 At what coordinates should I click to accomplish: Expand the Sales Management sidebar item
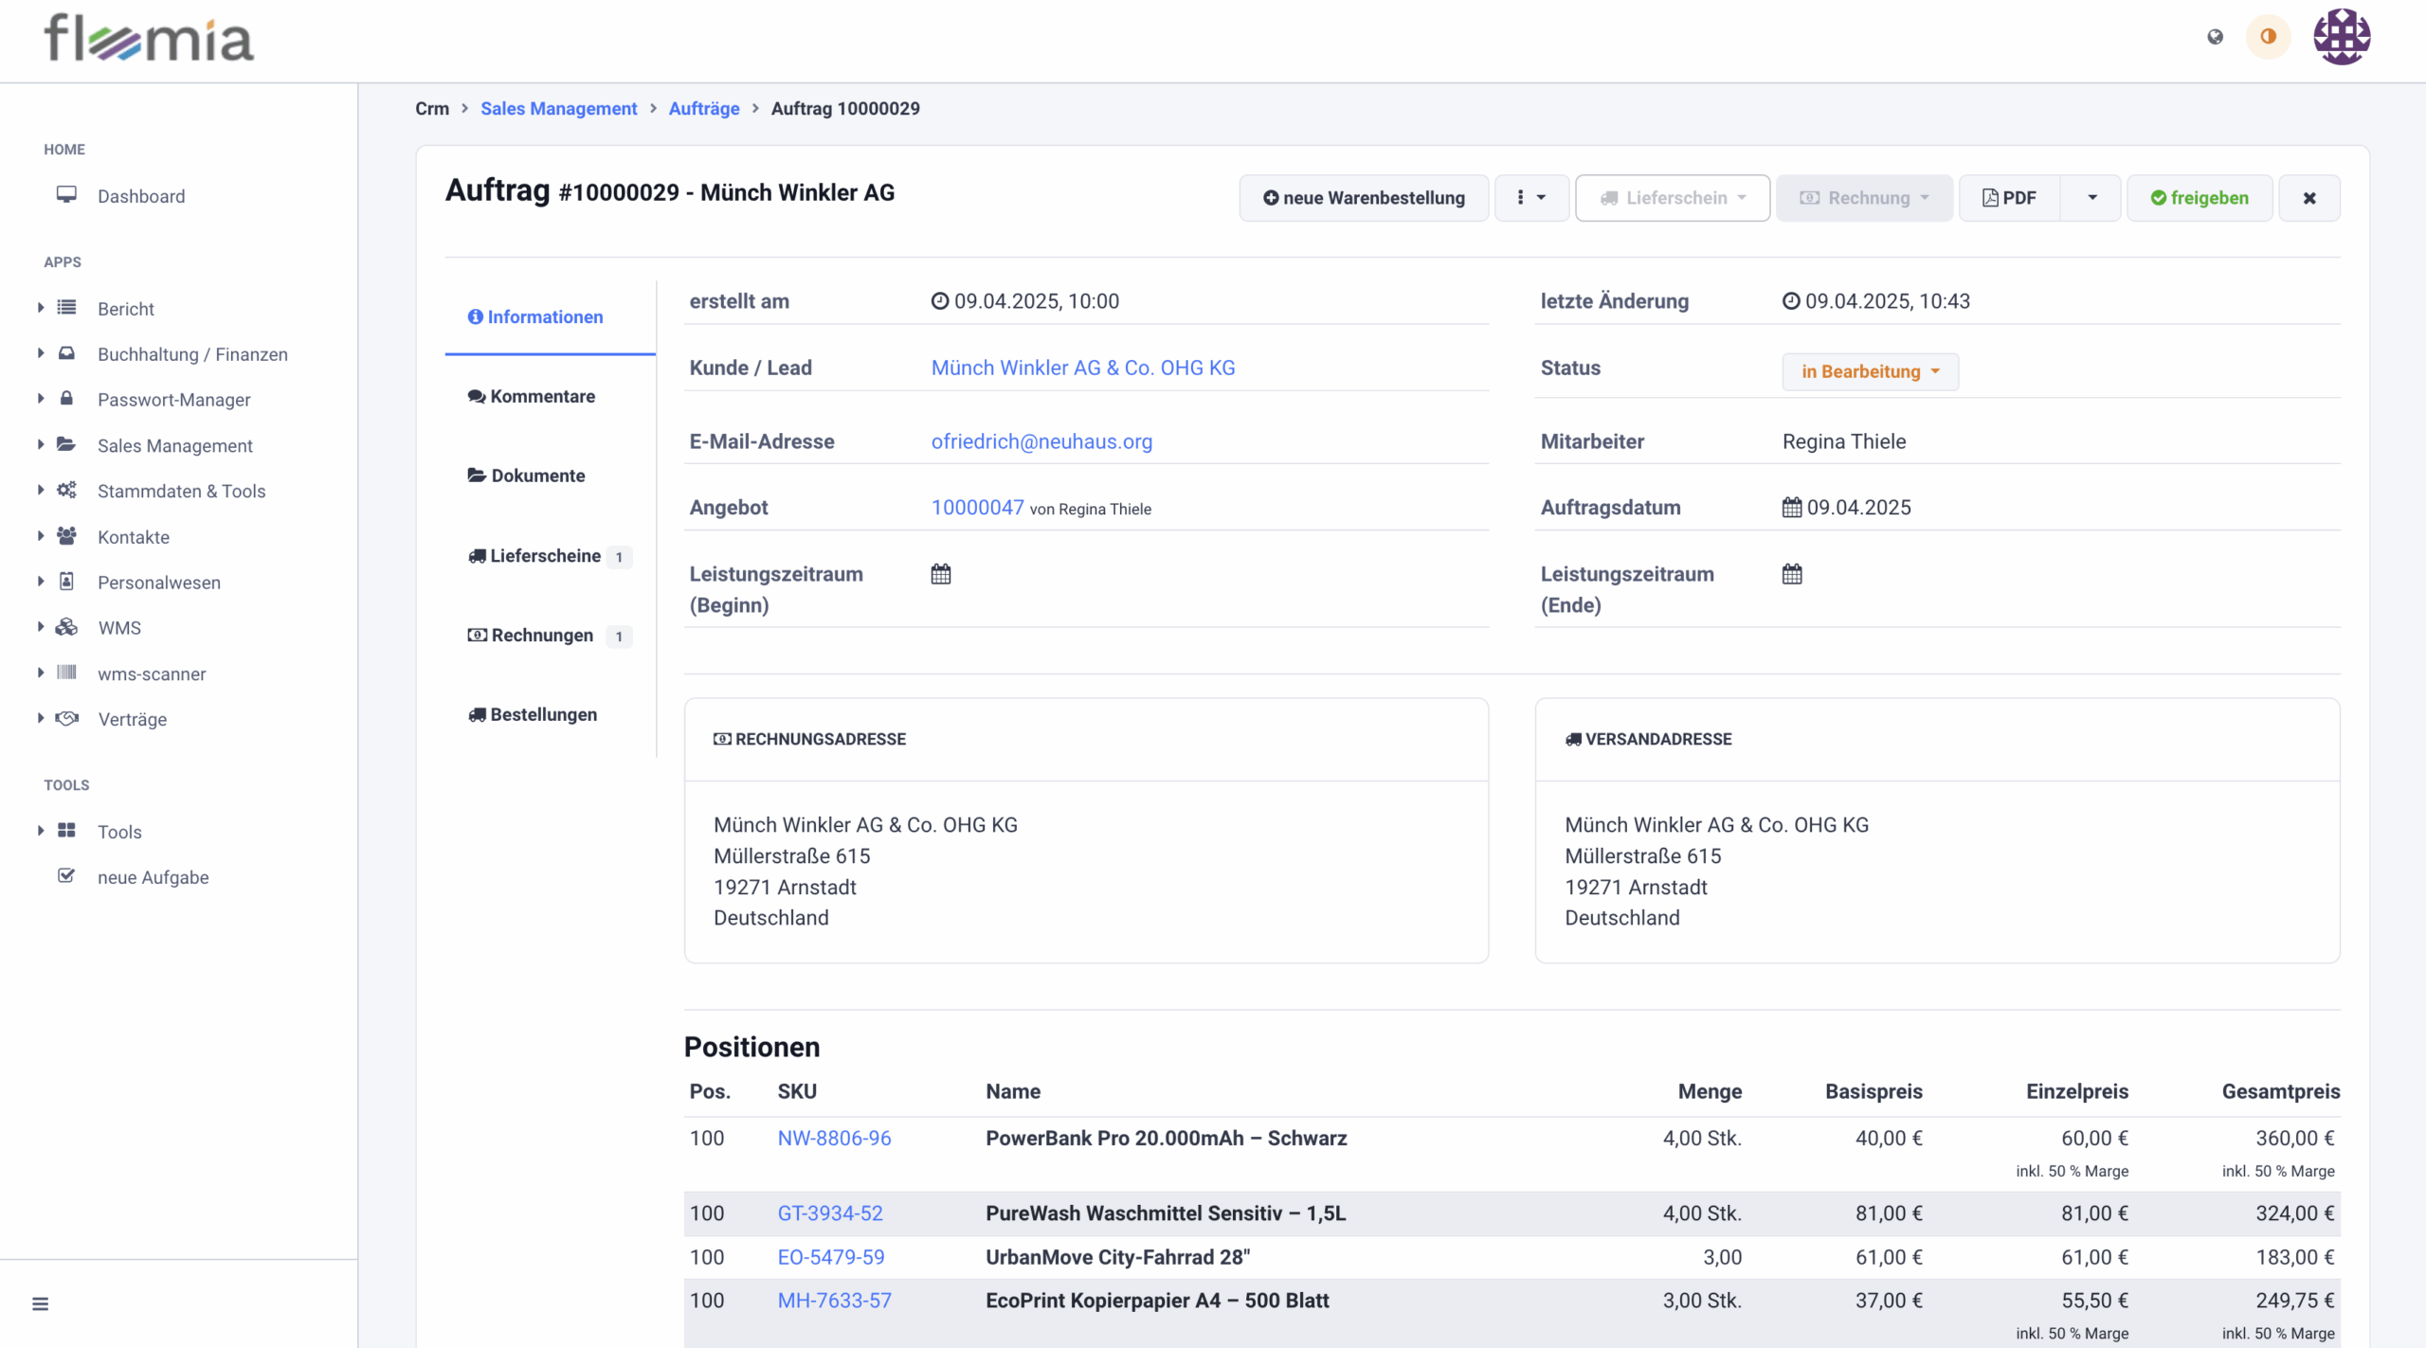coord(174,445)
